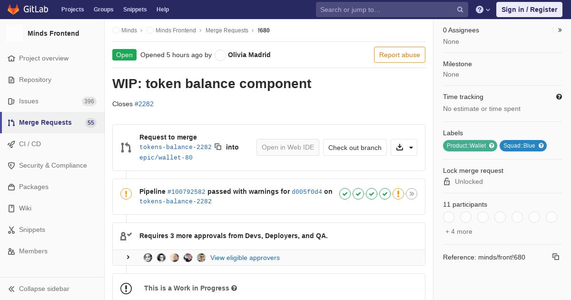
Task: Open Help in top navigation
Action: point(163,10)
